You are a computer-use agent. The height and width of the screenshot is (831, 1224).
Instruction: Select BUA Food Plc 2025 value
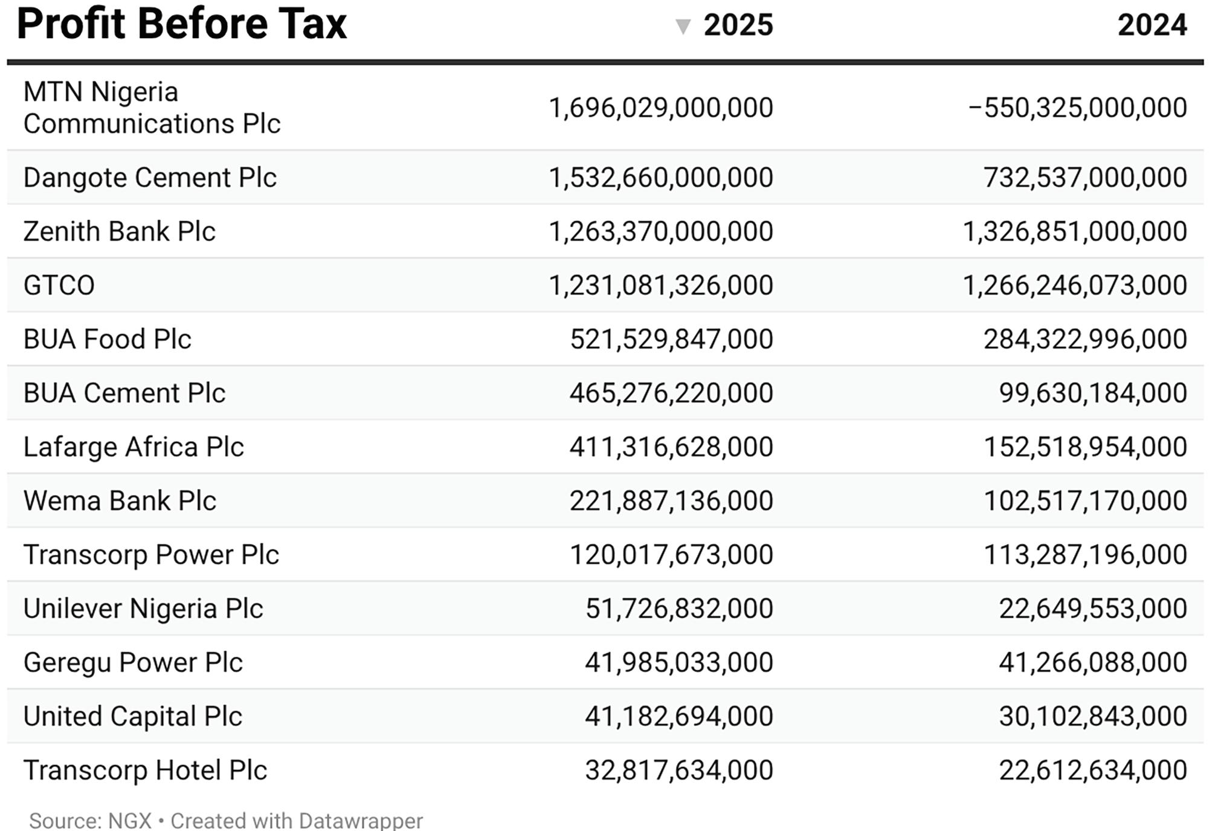point(671,339)
